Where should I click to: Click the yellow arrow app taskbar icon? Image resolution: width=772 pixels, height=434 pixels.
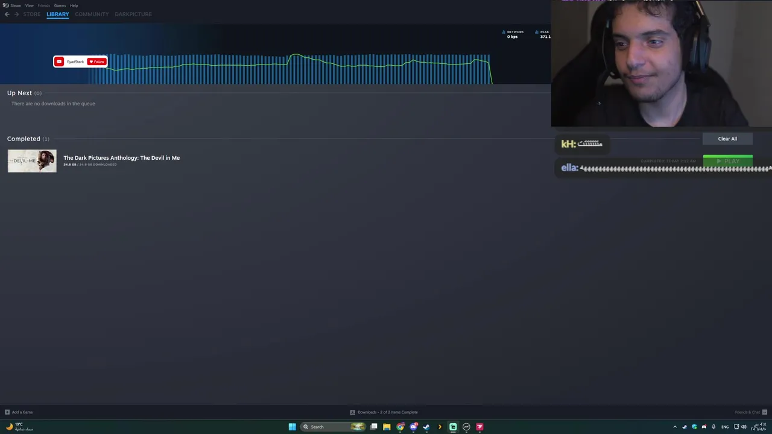(440, 427)
